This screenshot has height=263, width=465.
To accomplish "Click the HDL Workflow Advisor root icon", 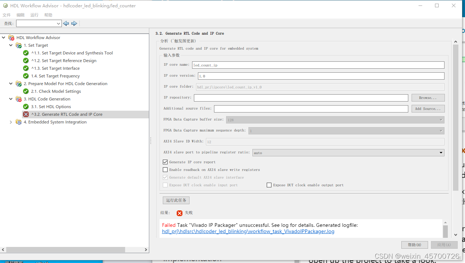I will [x=11, y=37].
